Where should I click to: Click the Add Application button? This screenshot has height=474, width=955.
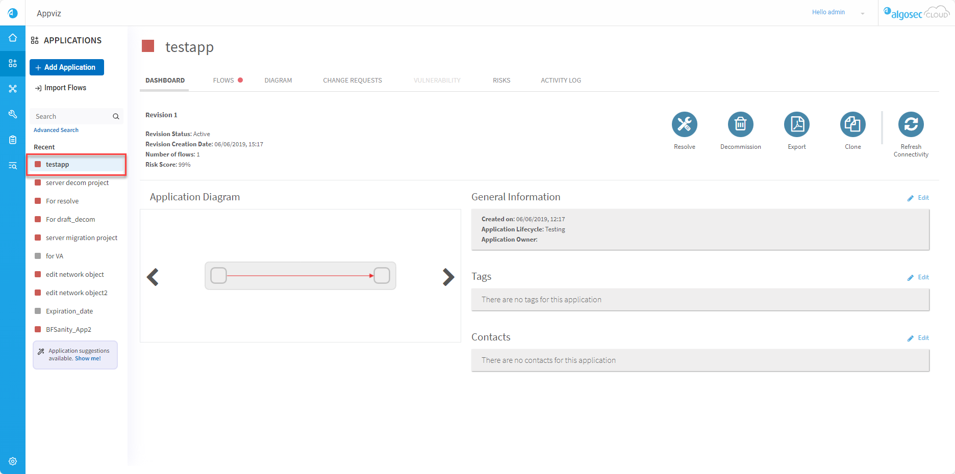tap(67, 67)
